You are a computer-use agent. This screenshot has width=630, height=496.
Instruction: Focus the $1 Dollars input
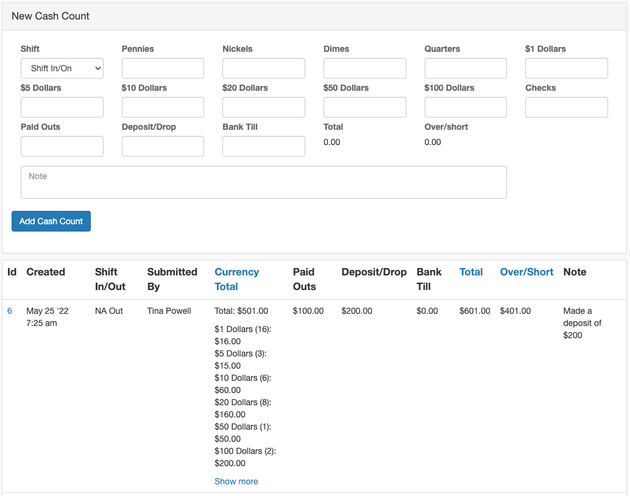point(566,68)
